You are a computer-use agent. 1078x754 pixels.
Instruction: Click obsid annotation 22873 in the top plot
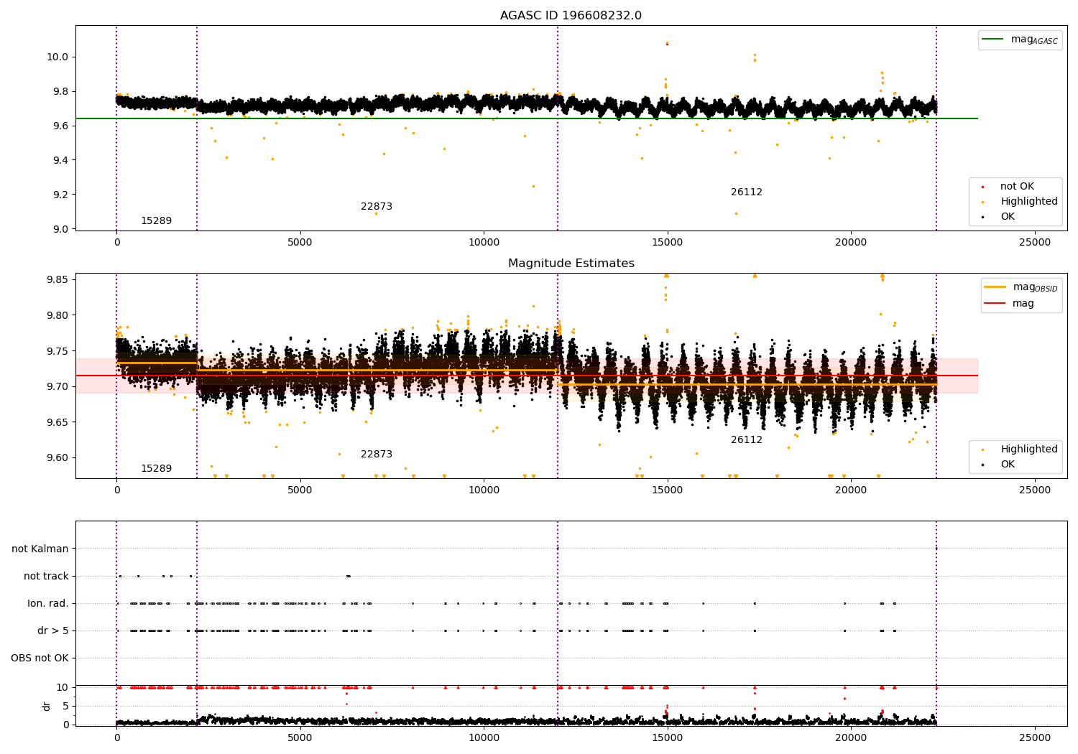click(x=377, y=207)
